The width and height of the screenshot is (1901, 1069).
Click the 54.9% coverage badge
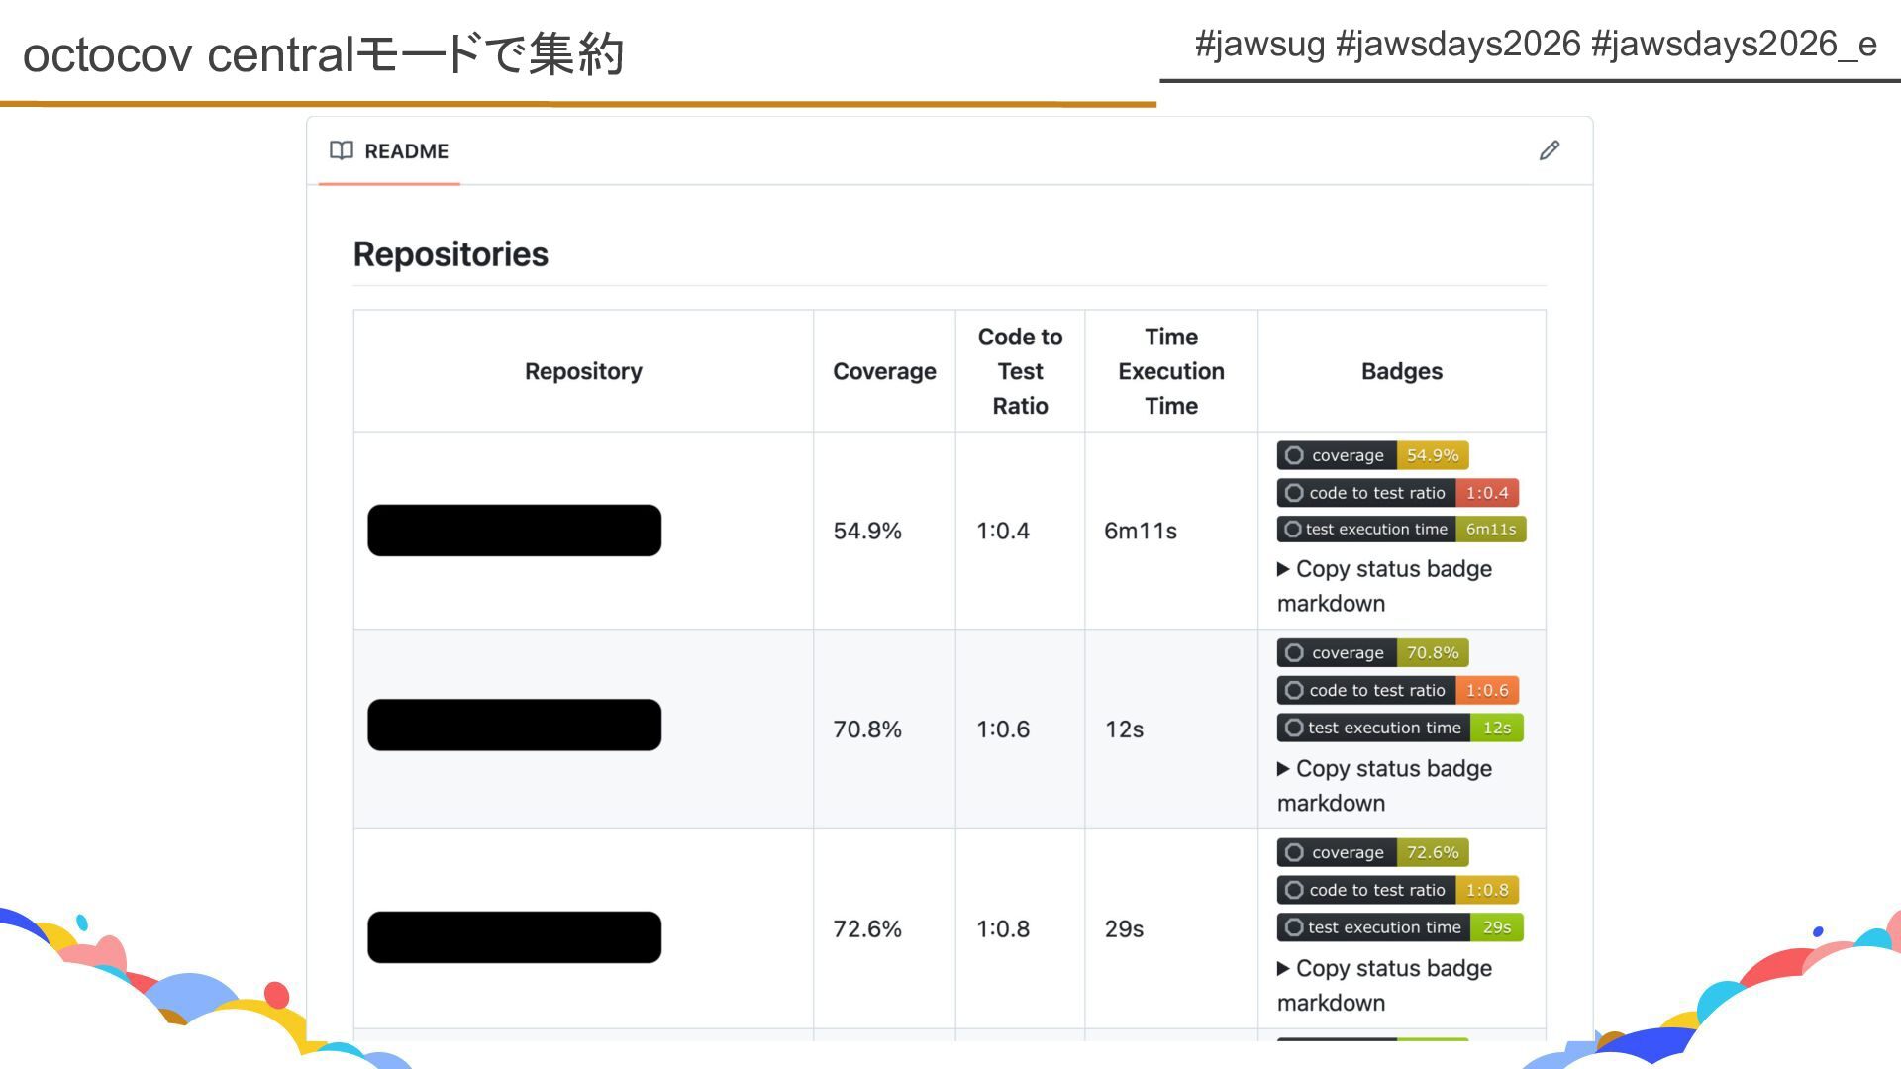[1372, 455]
